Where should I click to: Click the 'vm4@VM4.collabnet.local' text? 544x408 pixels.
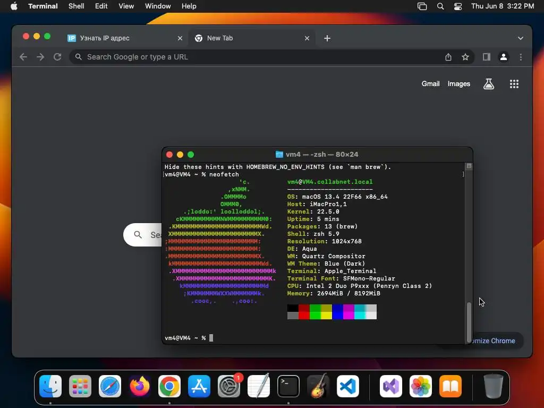pyautogui.click(x=330, y=182)
